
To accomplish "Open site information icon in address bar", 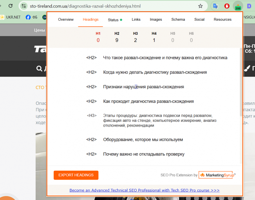I will (24, 6).
